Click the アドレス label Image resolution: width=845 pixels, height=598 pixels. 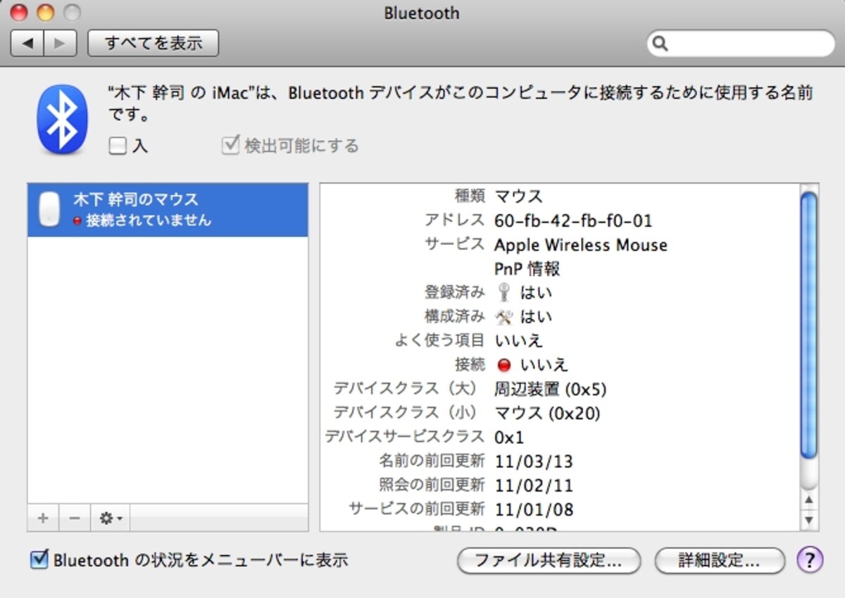coord(455,220)
